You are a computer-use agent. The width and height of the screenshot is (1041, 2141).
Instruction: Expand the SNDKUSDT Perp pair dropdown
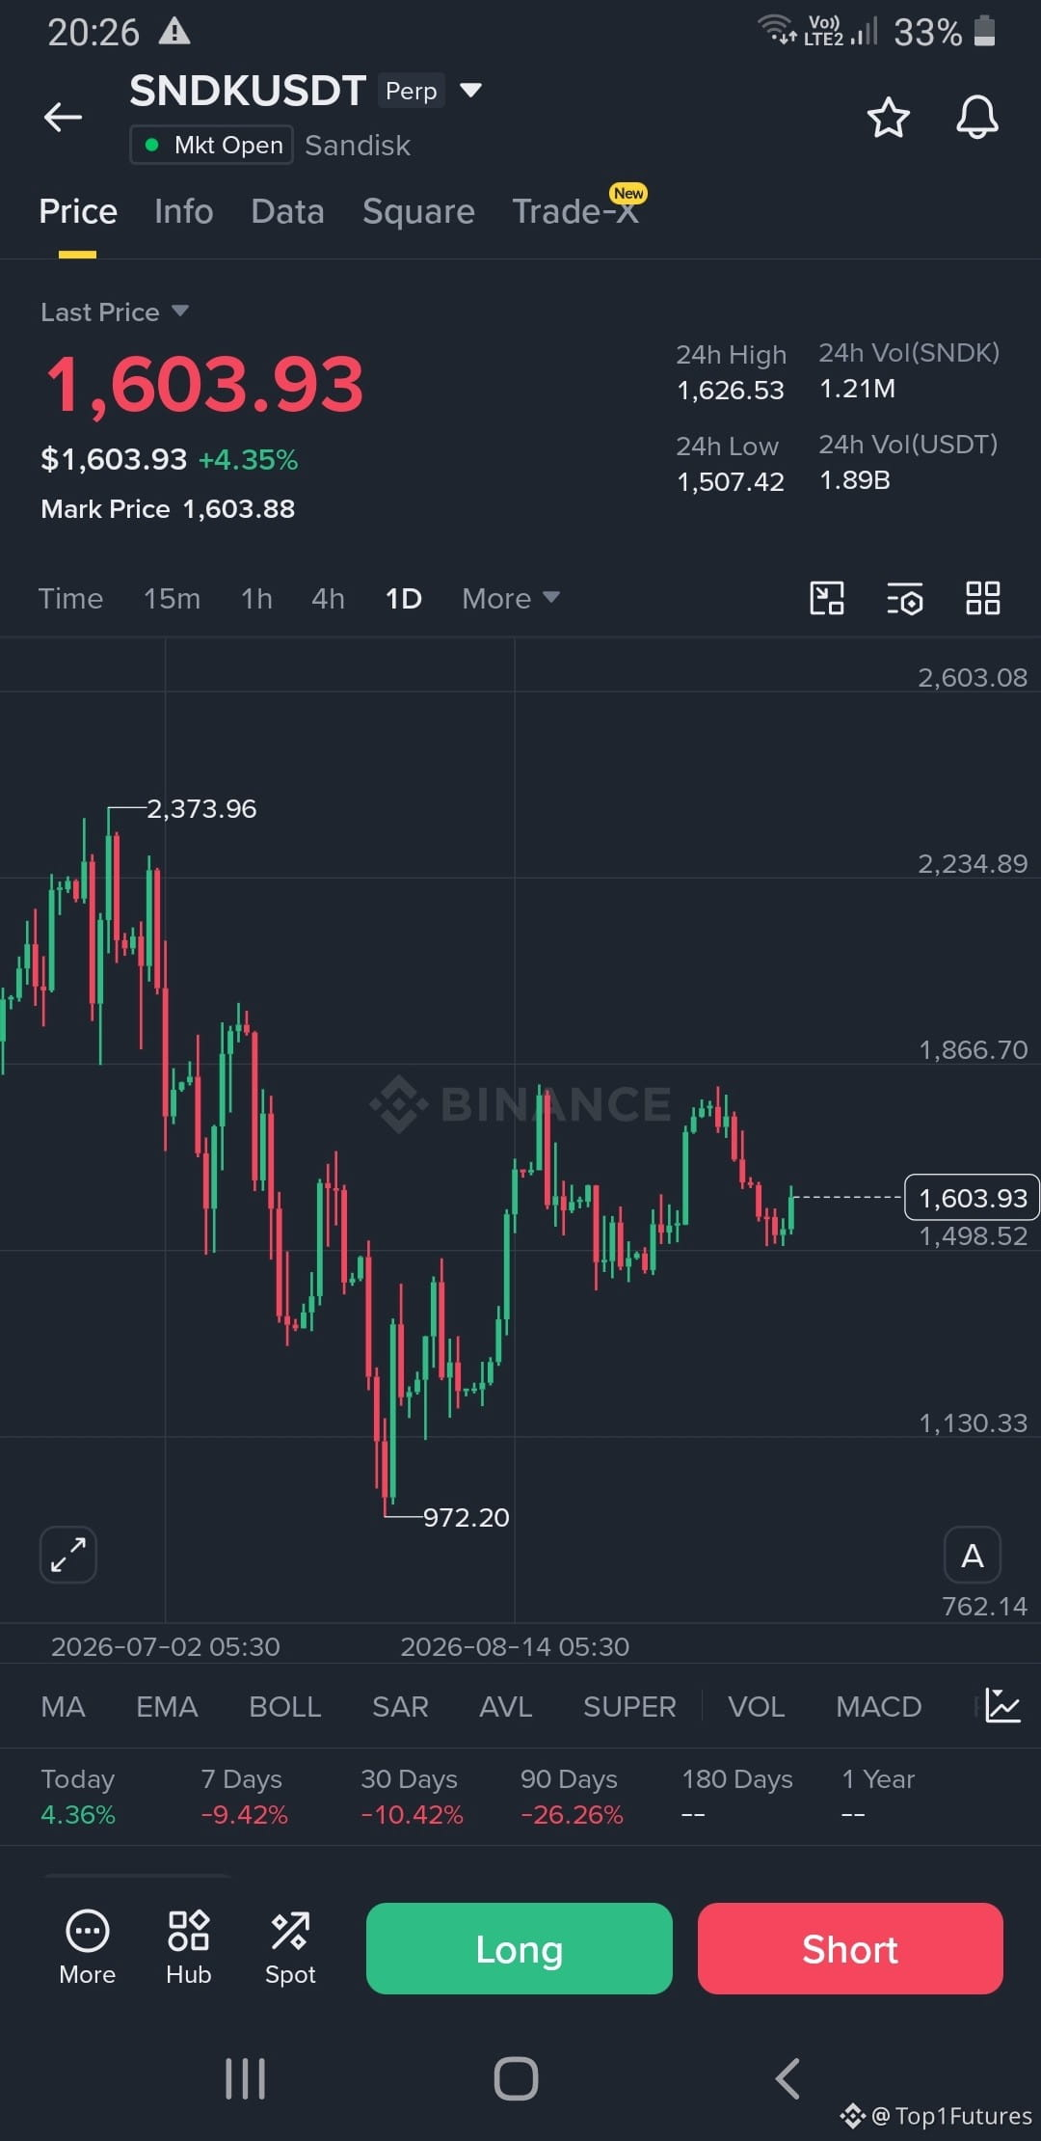pos(470,91)
